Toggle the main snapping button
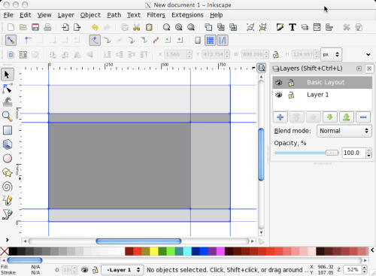The height and width of the screenshot is (276, 376). (x=11, y=41)
